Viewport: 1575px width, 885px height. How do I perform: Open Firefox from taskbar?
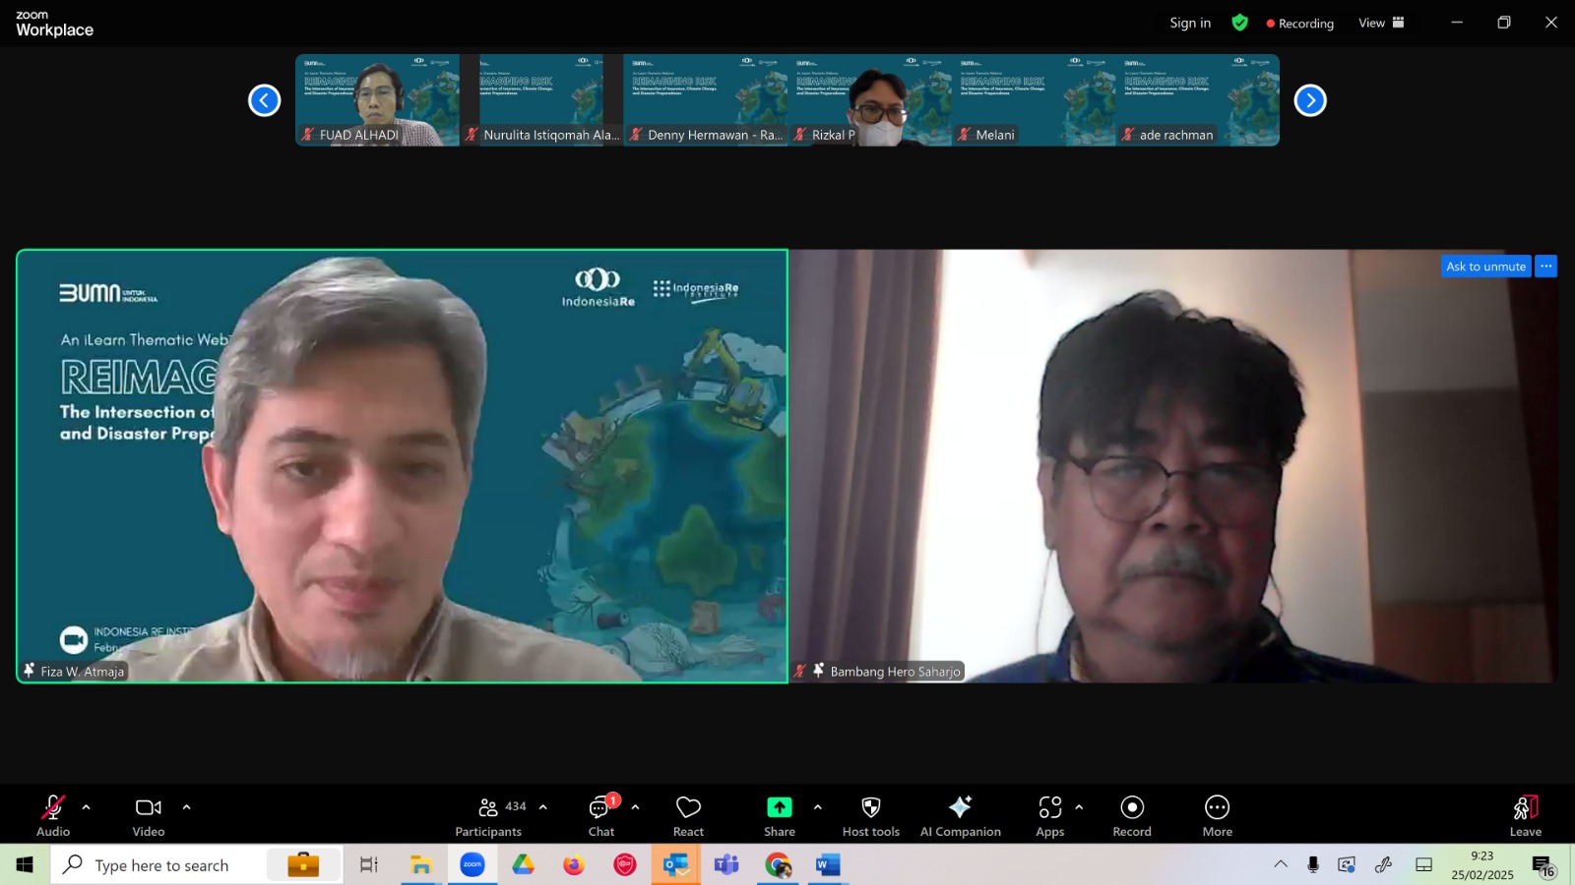coord(574,865)
